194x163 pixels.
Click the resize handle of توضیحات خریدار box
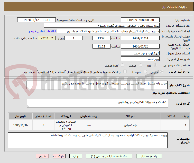point(9,147)
